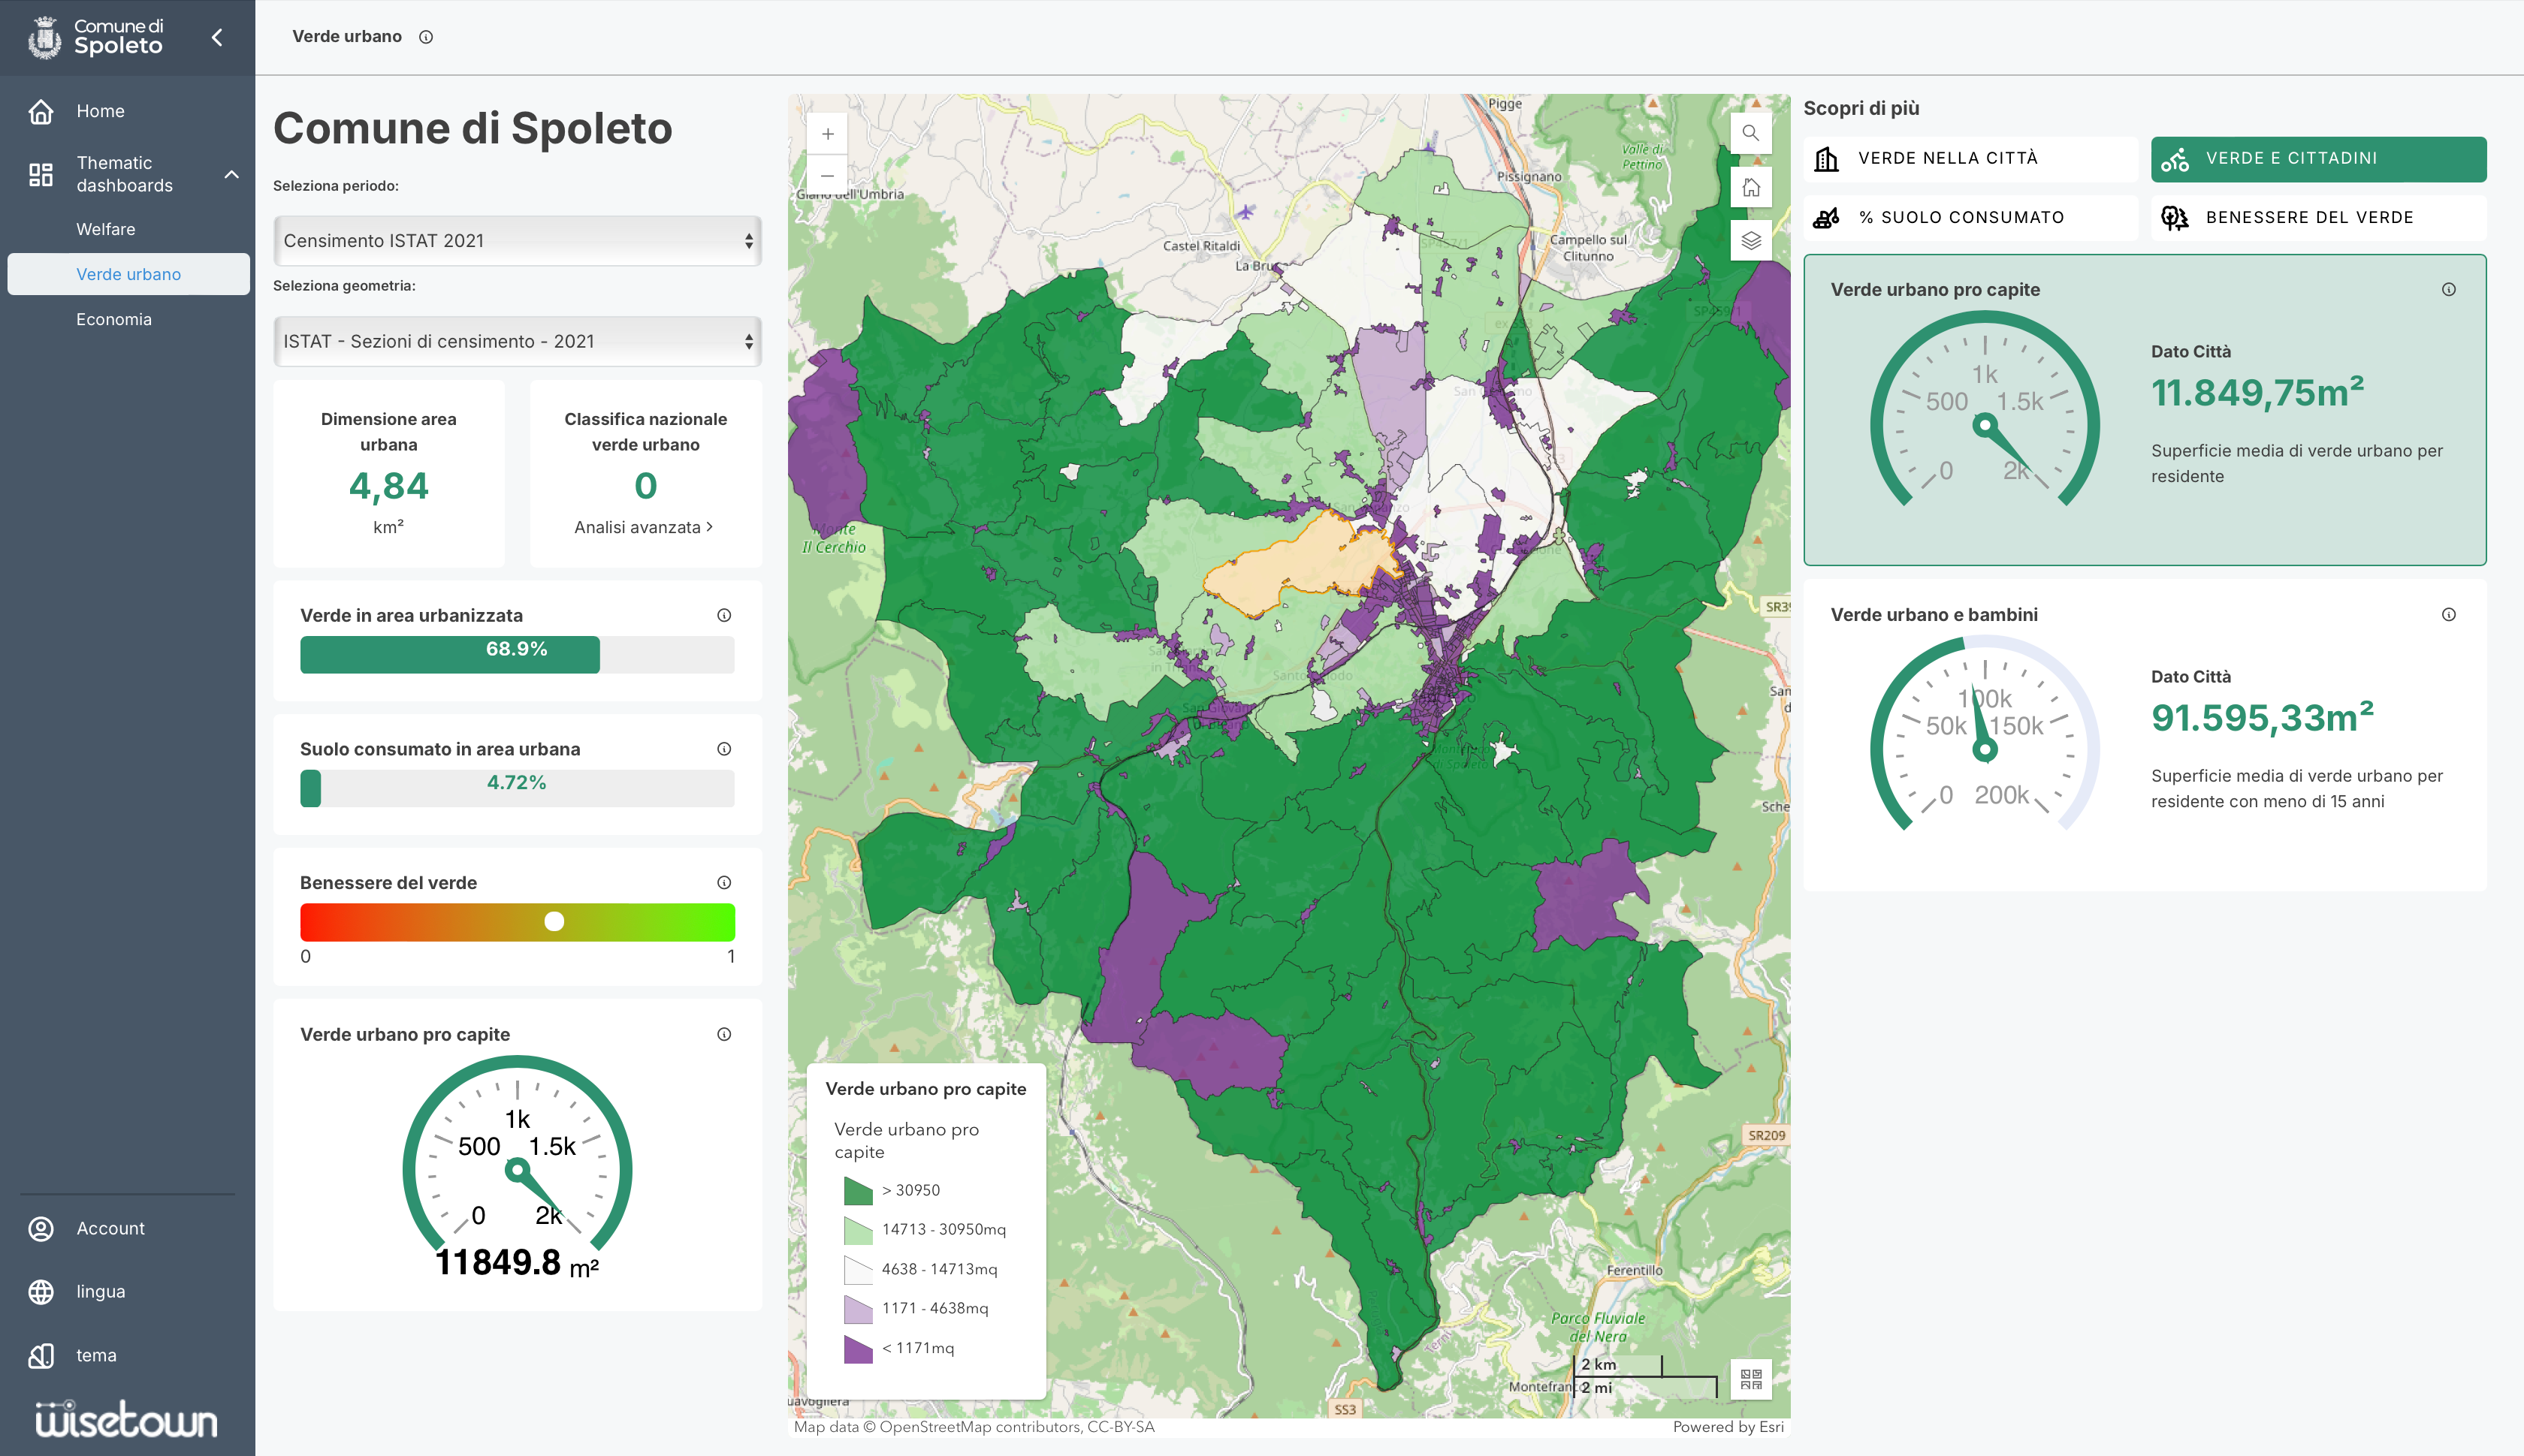2524x1456 pixels.
Task: Show info for Verde urbano e bambini card
Action: pos(2448,614)
